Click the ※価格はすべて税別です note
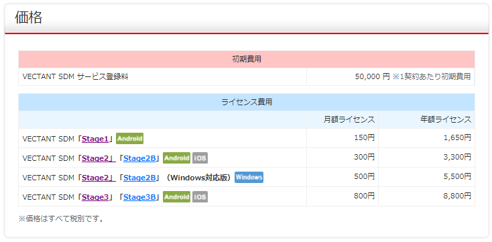 [x=61, y=219]
